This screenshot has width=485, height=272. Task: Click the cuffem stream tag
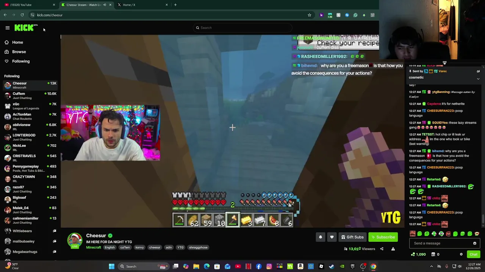coord(125,247)
